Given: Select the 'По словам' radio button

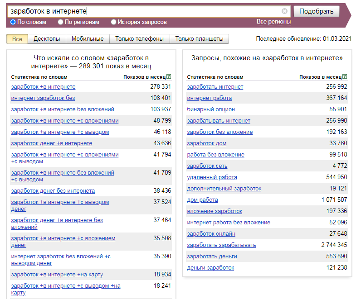Looking at the screenshot, I should (13, 22).
